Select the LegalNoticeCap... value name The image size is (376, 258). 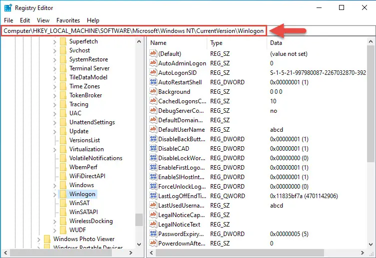(182, 215)
